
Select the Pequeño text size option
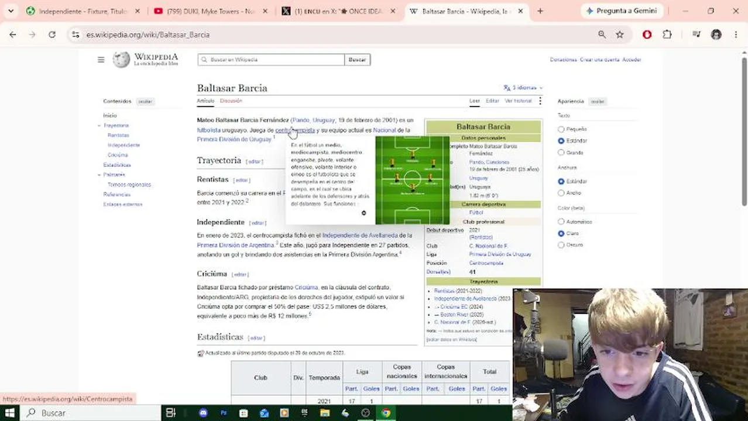561,129
